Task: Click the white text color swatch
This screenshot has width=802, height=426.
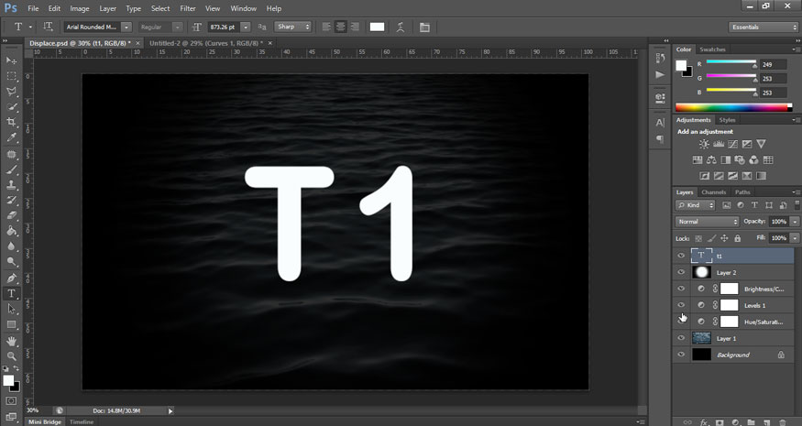Action: [x=377, y=27]
